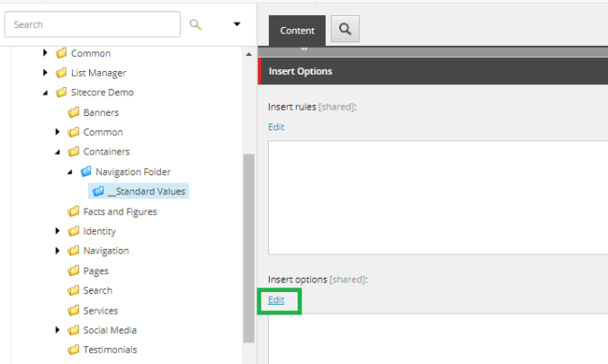Click the List Manager folder icon
This screenshot has height=364, width=608.
(61, 73)
